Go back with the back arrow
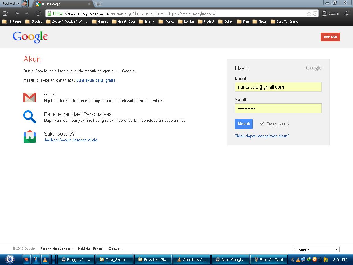This screenshot has height=265, width=353. [x=17, y=13]
